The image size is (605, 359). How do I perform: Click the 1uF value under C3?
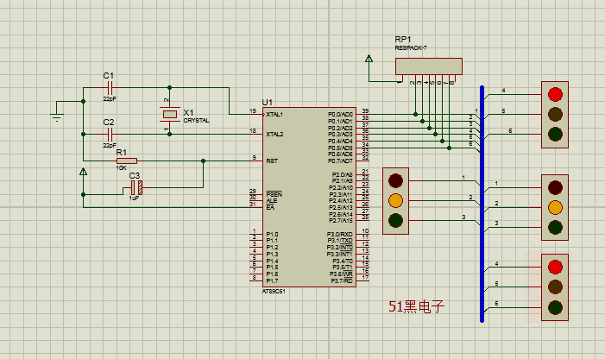[x=134, y=198]
